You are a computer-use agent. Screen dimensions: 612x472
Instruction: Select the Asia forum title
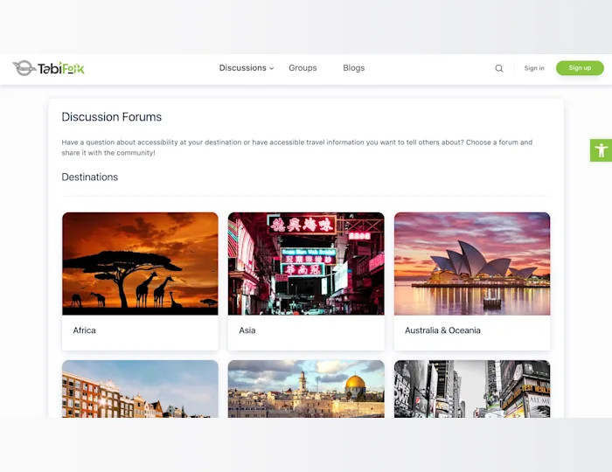pyautogui.click(x=247, y=330)
